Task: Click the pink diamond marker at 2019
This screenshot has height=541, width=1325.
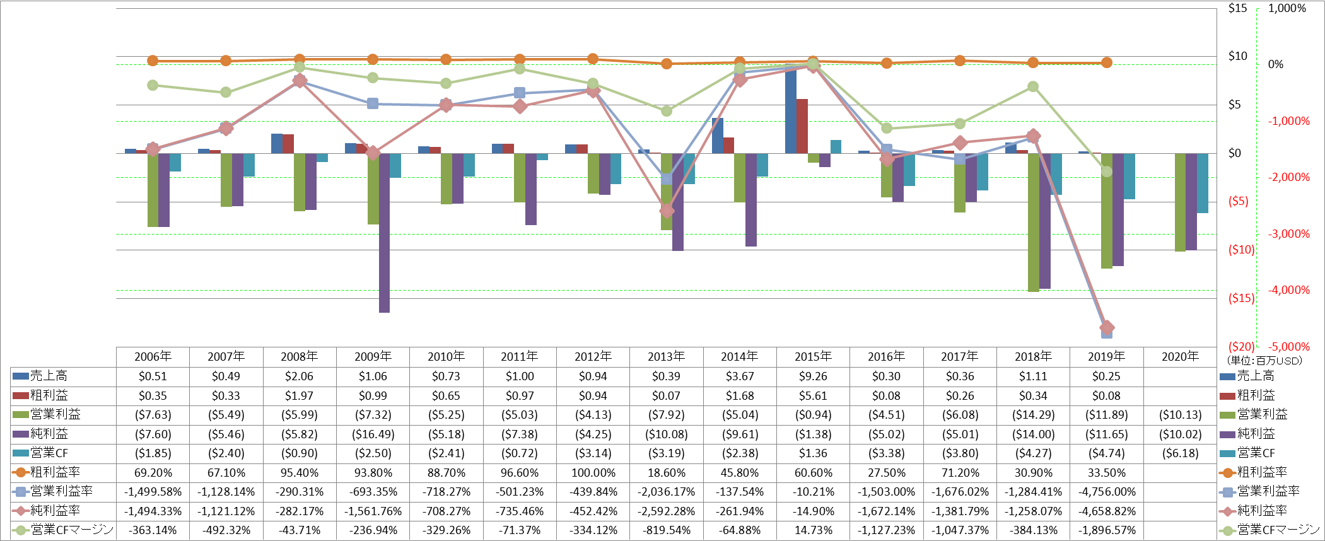Action: coord(1107,327)
